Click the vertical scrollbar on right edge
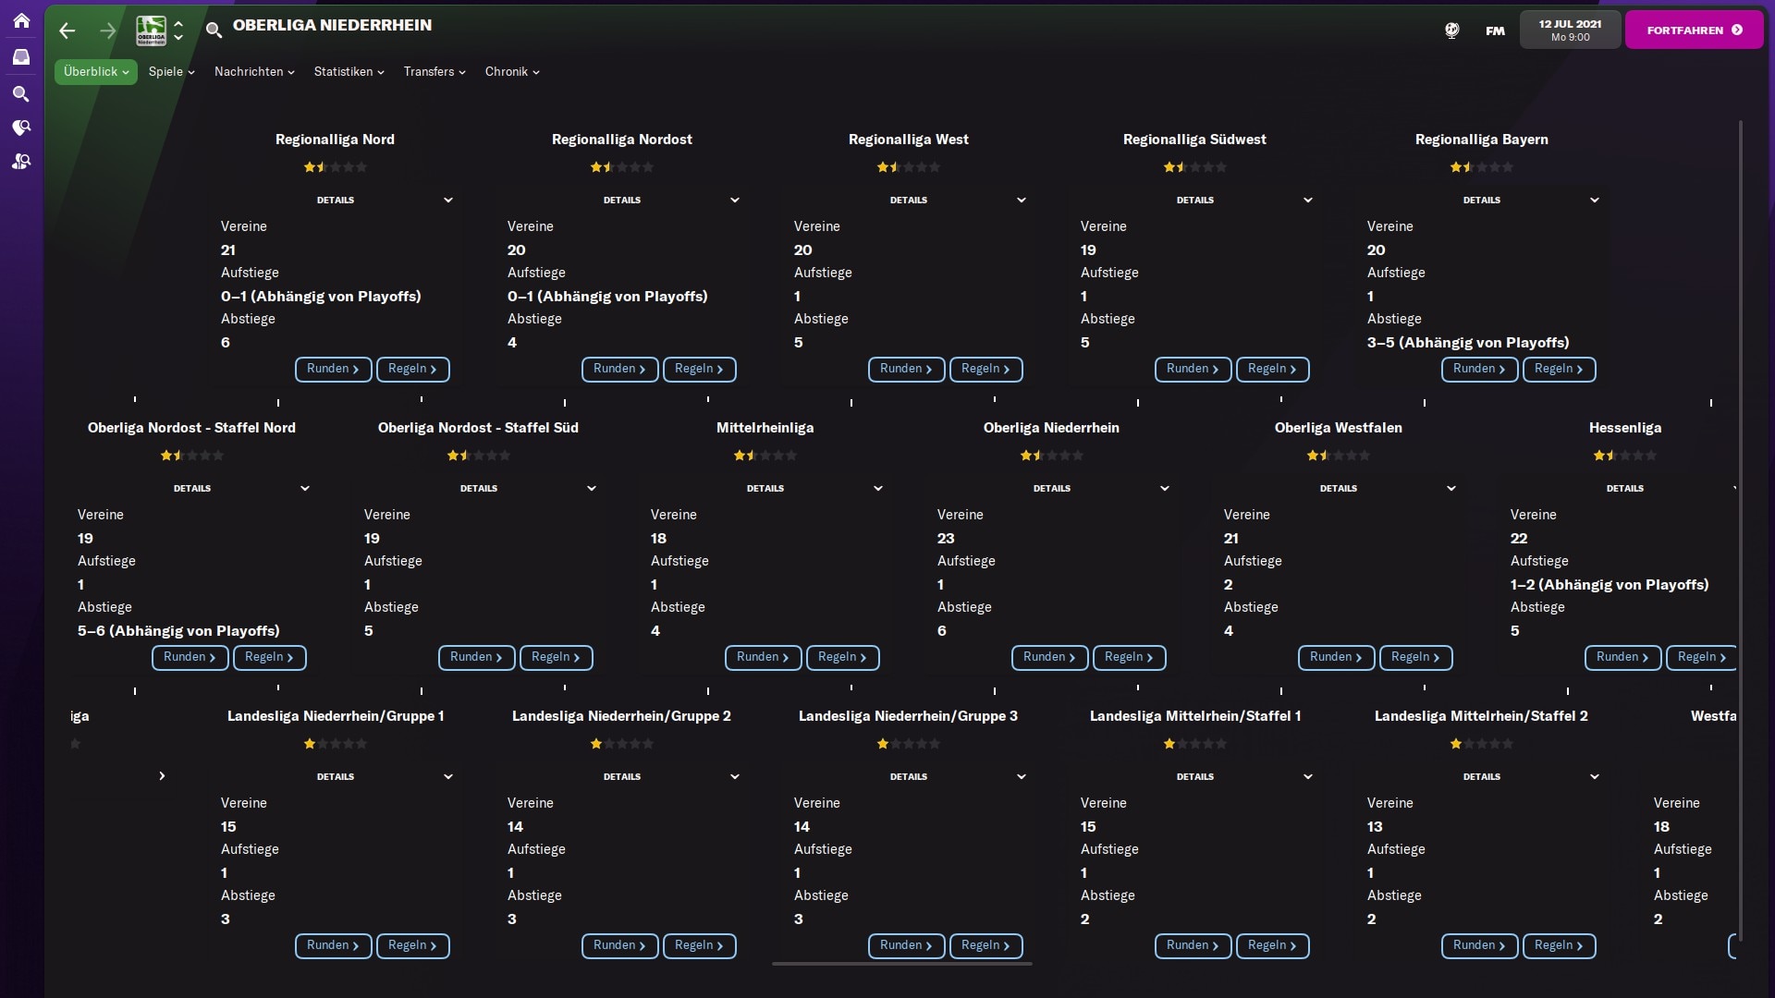The height and width of the screenshot is (998, 1775). point(1740,531)
